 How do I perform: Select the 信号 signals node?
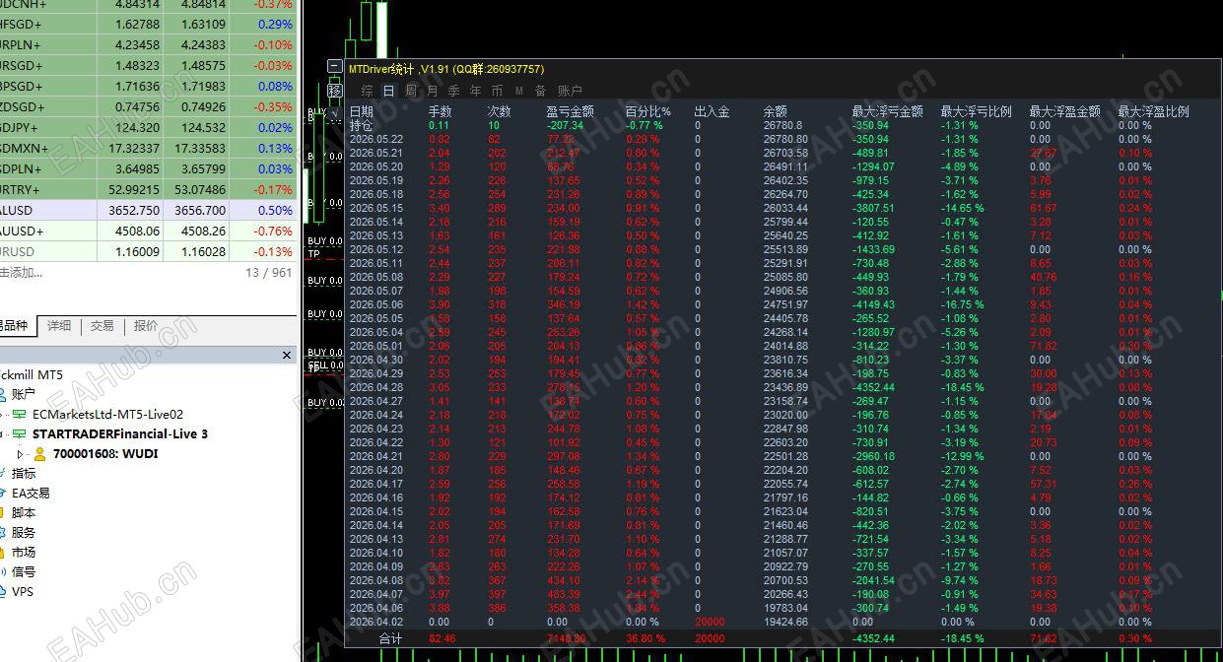[x=24, y=572]
